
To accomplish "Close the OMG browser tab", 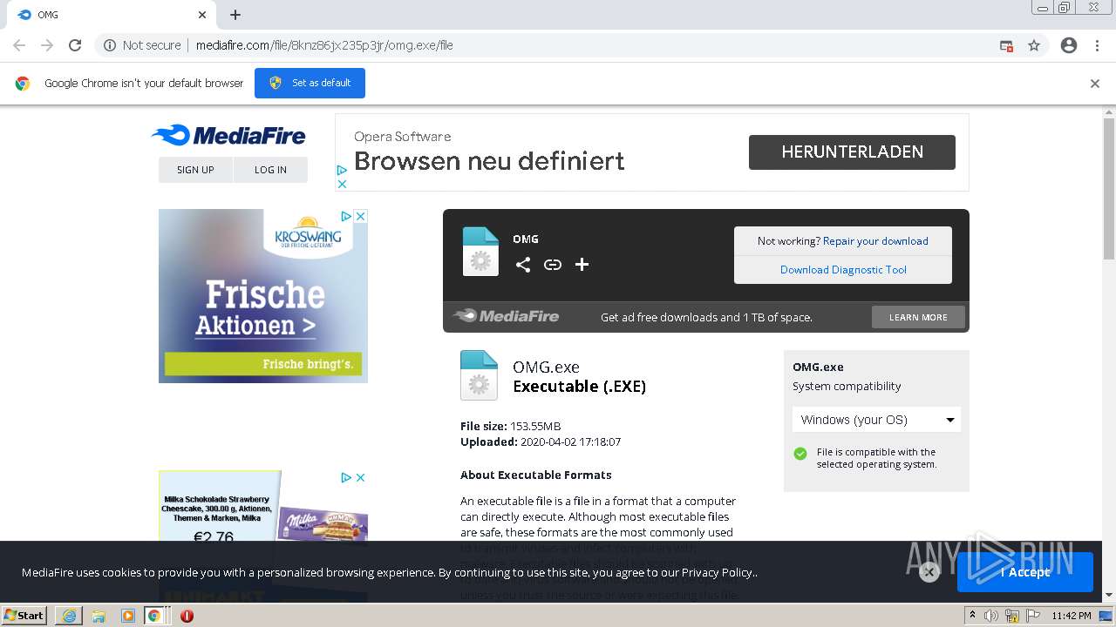I will [202, 15].
